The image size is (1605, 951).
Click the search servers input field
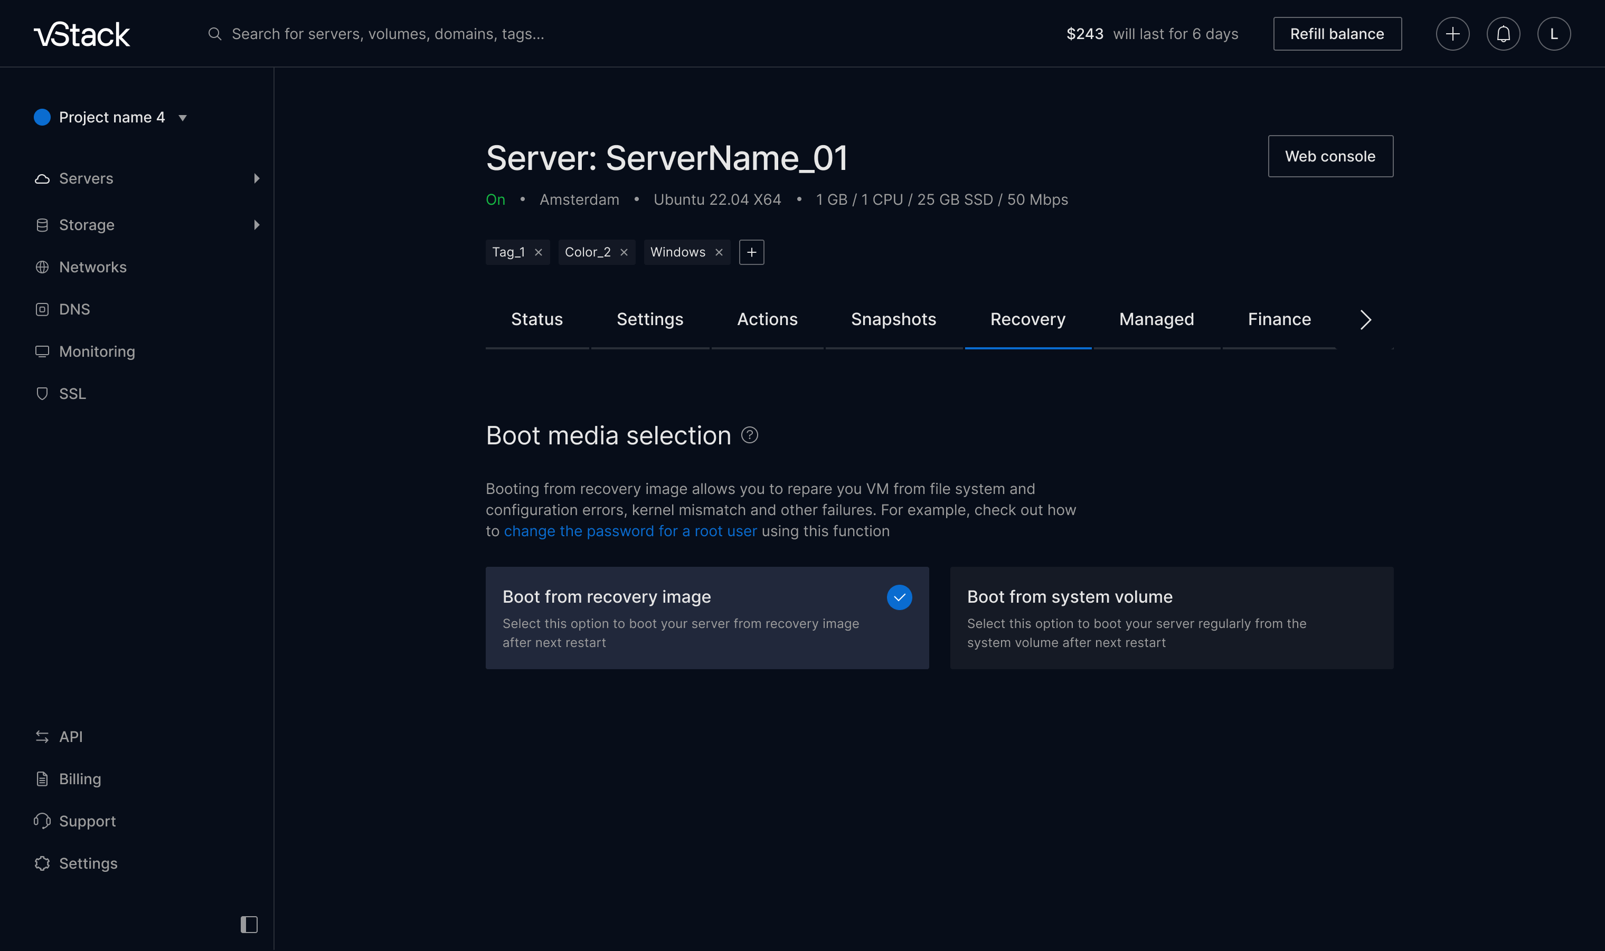click(x=387, y=34)
